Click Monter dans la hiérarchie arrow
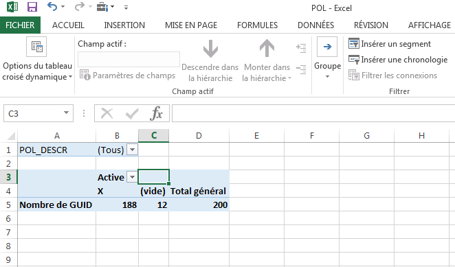 point(267,48)
